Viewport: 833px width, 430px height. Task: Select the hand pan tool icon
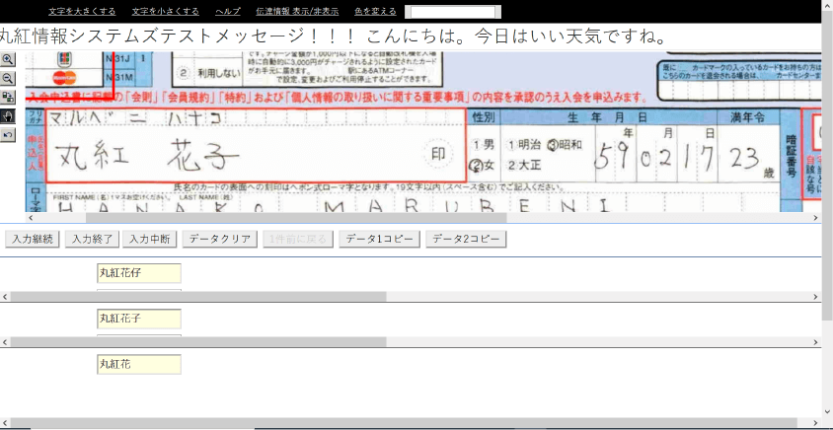(8, 115)
